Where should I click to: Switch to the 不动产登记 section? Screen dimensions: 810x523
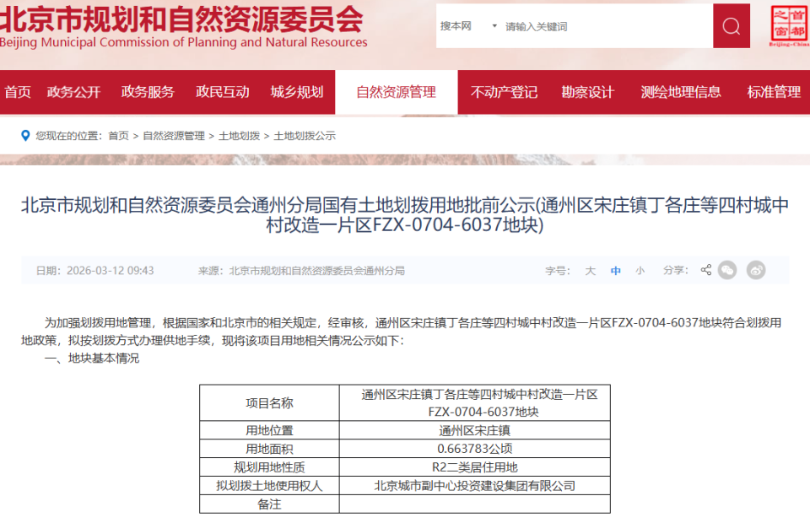[x=504, y=91]
